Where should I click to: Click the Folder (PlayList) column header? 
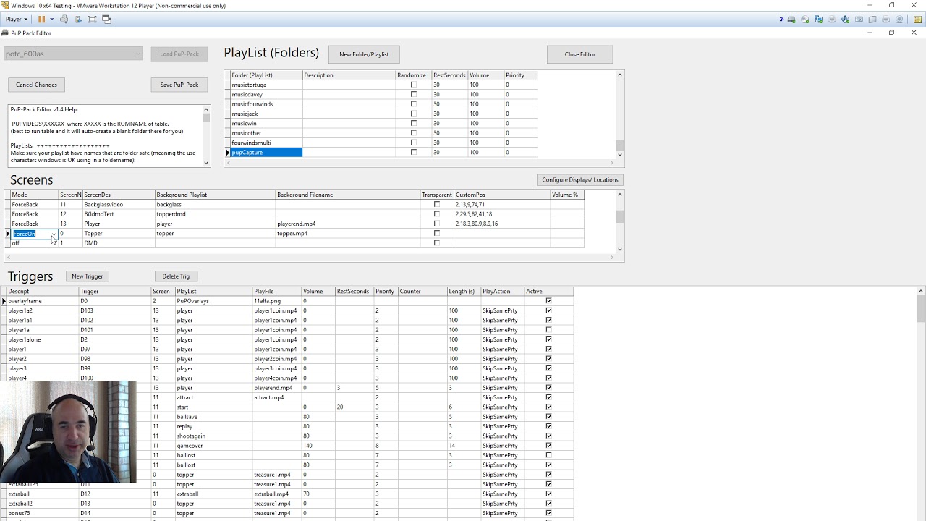point(266,75)
